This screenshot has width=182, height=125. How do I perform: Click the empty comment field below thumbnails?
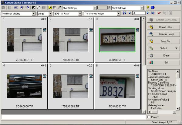73,117
